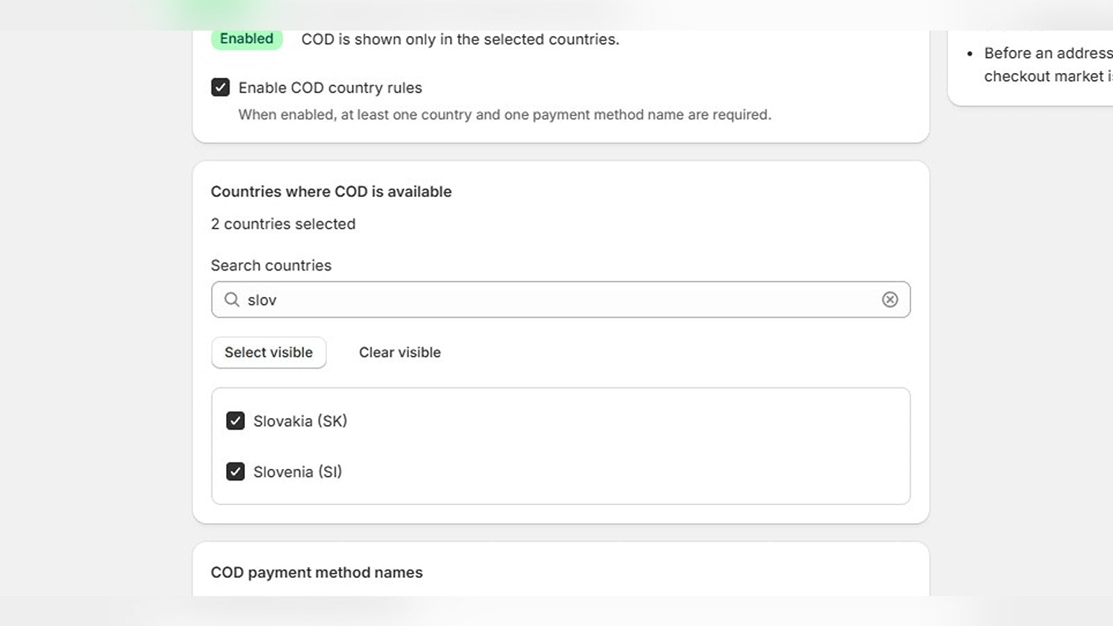The height and width of the screenshot is (626, 1113).
Task: Click the search magnifier icon
Action: tap(232, 299)
